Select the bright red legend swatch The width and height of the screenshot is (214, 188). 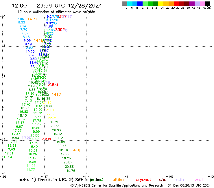tap(176, 3)
